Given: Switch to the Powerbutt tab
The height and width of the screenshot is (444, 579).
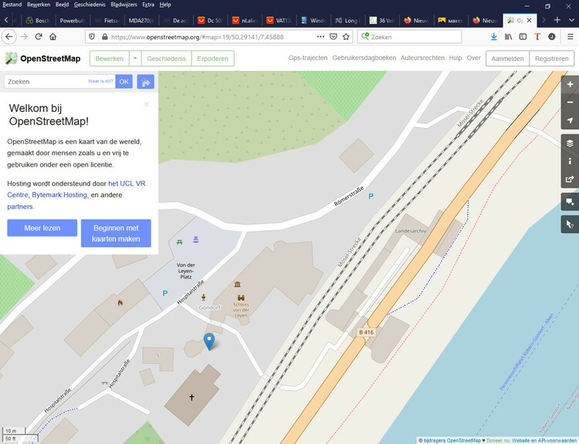Looking at the screenshot, I should point(72,20).
